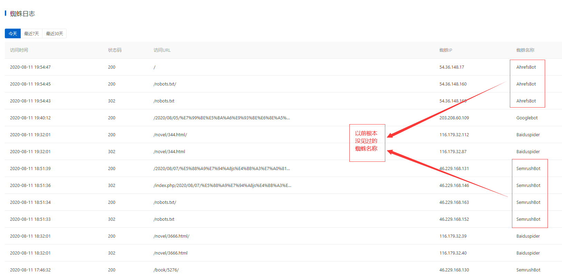Viewport: 562px width, 278px height.
Task: Click the root URL / of 19:54:47
Action: pyautogui.click(x=155, y=67)
